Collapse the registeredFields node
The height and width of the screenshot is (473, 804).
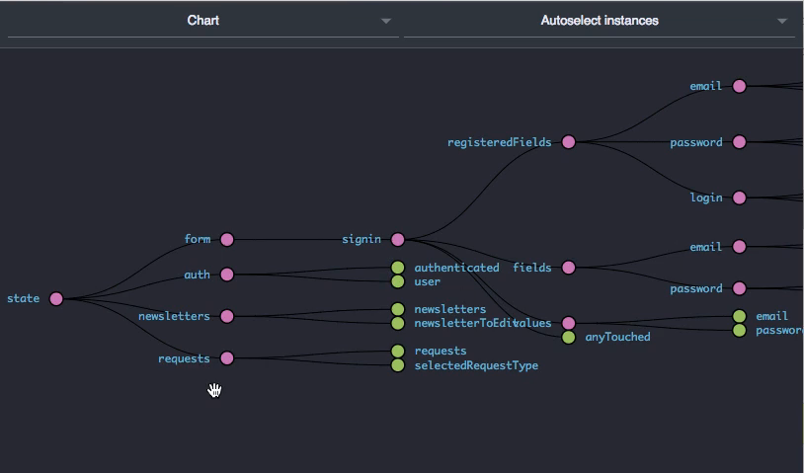[568, 142]
